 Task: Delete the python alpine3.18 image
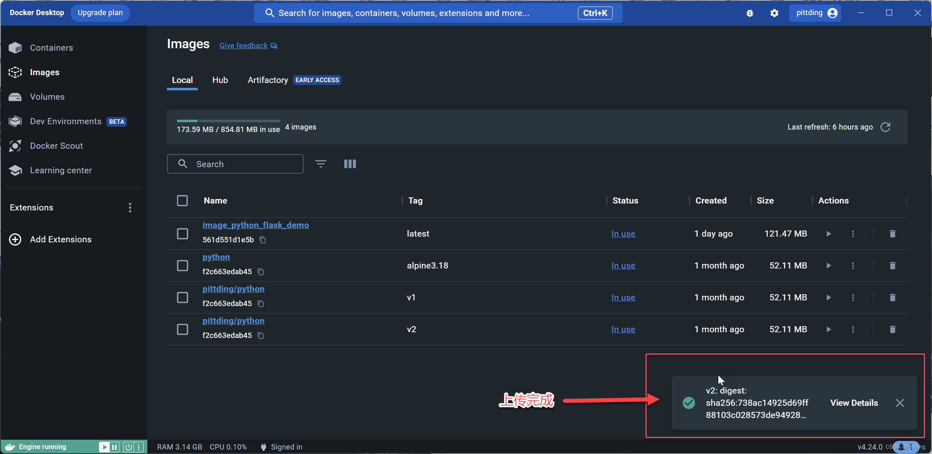point(893,266)
